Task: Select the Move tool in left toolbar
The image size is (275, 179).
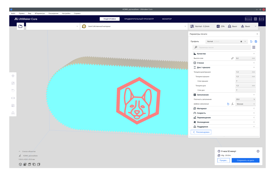Action: point(13,76)
